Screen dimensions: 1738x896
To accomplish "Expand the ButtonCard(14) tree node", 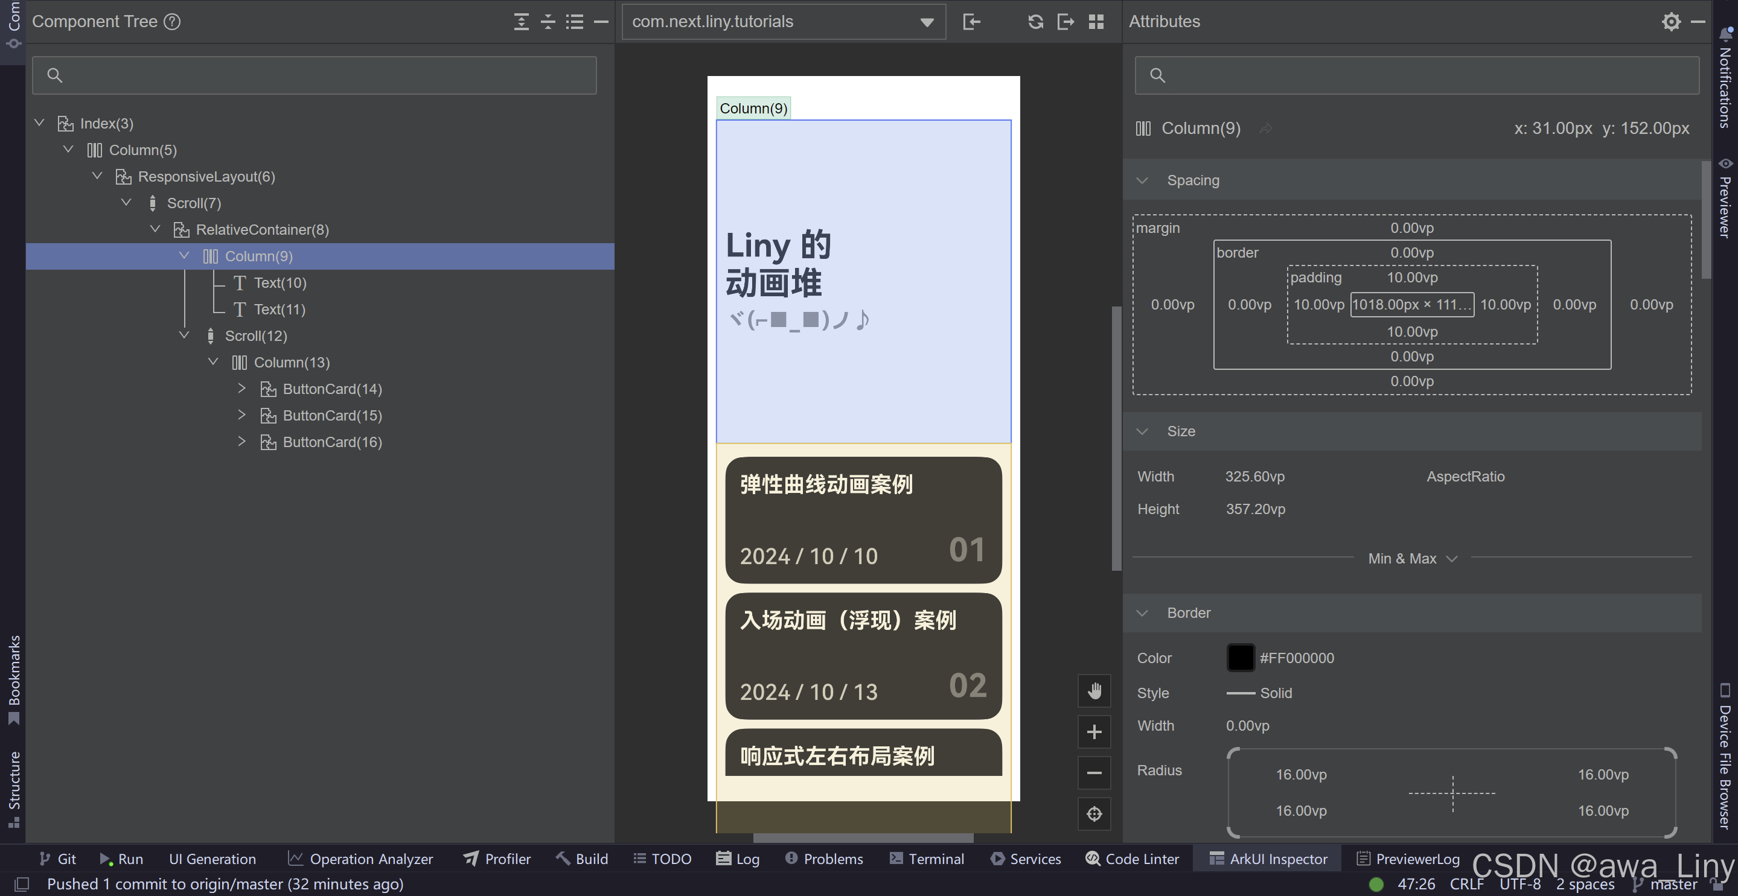I will [241, 389].
